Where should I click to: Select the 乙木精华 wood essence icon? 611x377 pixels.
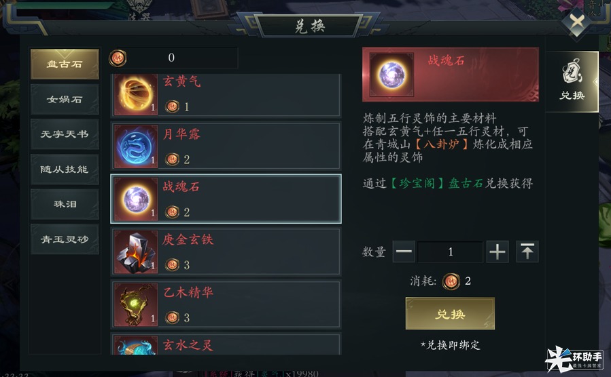(x=136, y=304)
